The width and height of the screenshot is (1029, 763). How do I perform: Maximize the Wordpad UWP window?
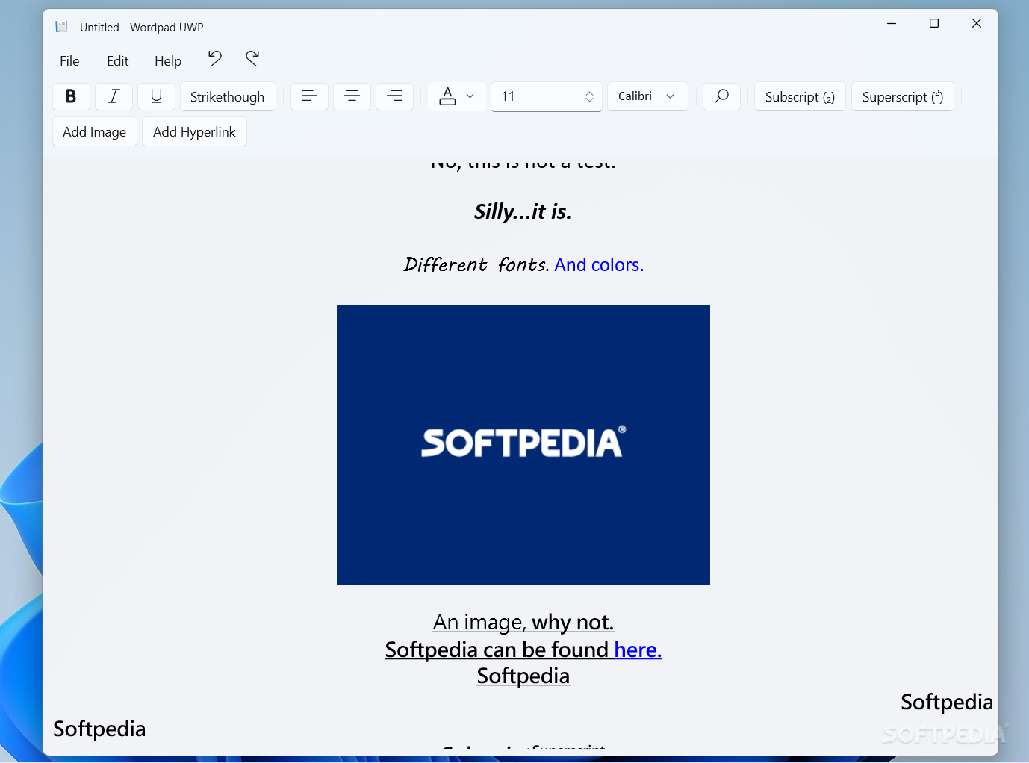pos(934,24)
